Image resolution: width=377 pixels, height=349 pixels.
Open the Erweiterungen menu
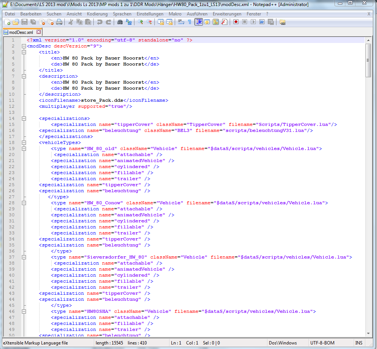pyautogui.click(x=227, y=14)
